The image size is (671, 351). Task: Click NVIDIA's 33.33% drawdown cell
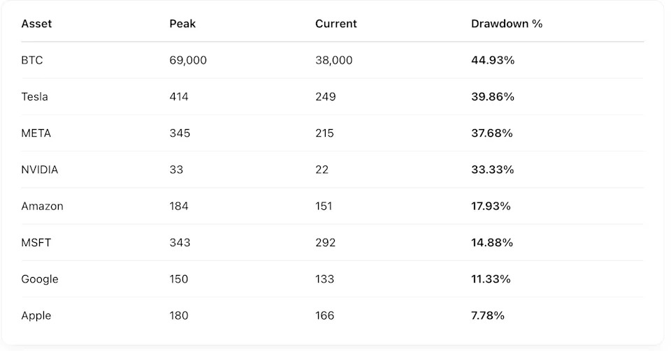point(493,170)
